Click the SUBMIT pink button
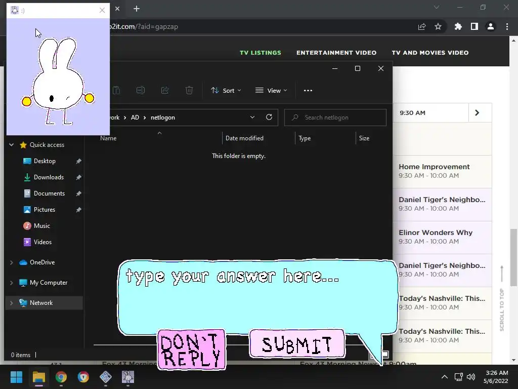518x389 pixels. coord(297,344)
